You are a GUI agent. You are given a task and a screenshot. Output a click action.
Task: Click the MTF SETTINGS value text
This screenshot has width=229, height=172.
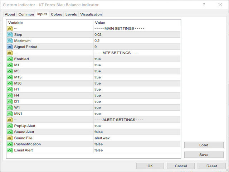[x=117, y=53]
